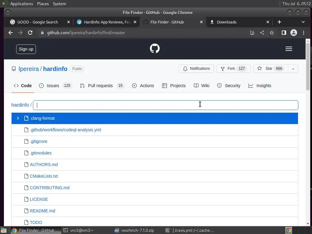Open the Places menu
Screen dimensions: 312x234
pyautogui.click(x=43, y=4)
